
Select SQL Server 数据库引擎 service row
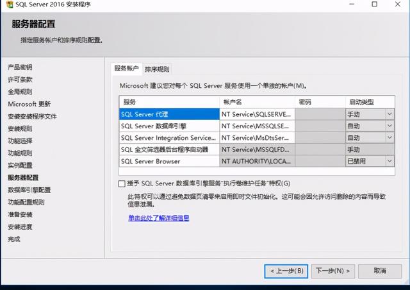(169, 126)
